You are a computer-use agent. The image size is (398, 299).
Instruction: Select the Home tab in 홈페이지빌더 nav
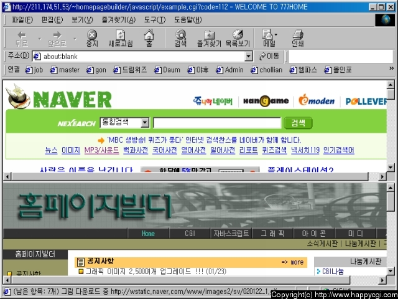click(x=148, y=234)
